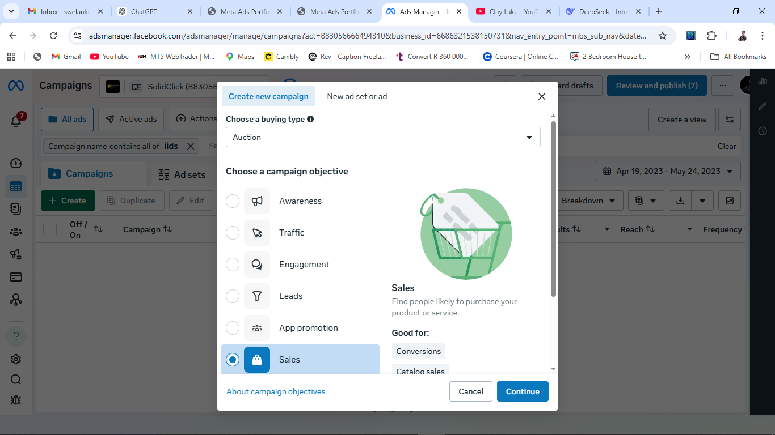This screenshot has height=435, width=775.
Task: Click the browser address bar
Action: pyautogui.click(x=368, y=36)
